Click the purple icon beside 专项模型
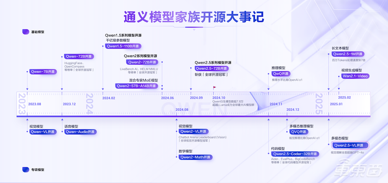 click(x=26, y=169)
